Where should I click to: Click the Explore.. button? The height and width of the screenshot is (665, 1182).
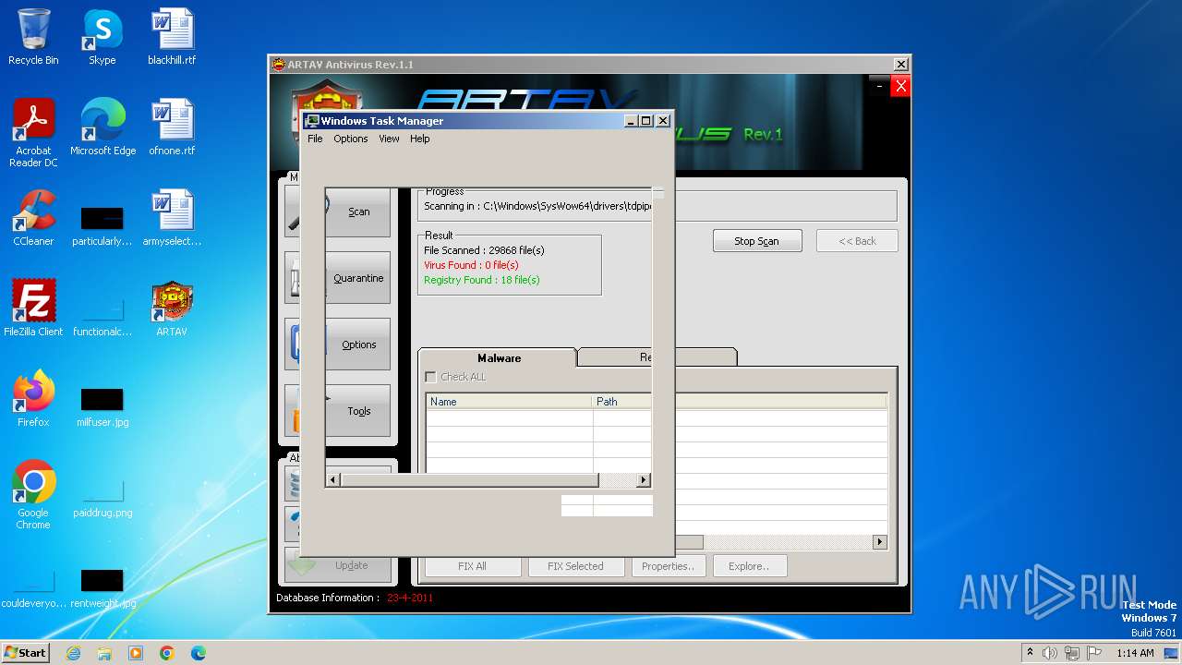tap(748, 566)
